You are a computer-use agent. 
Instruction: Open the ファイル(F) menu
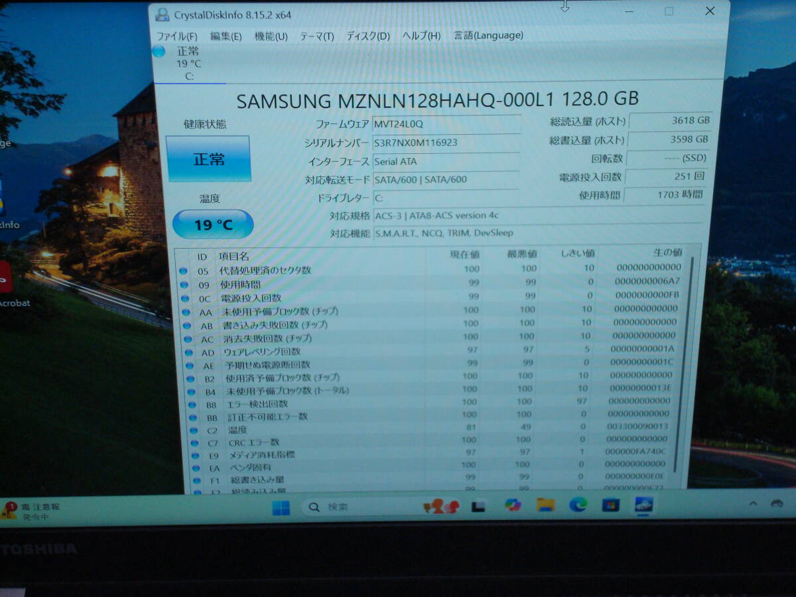[176, 36]
